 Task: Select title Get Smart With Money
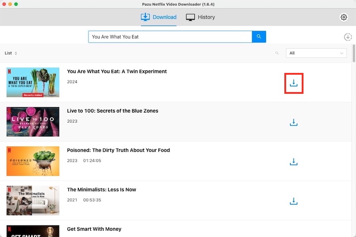pos(94,229)
